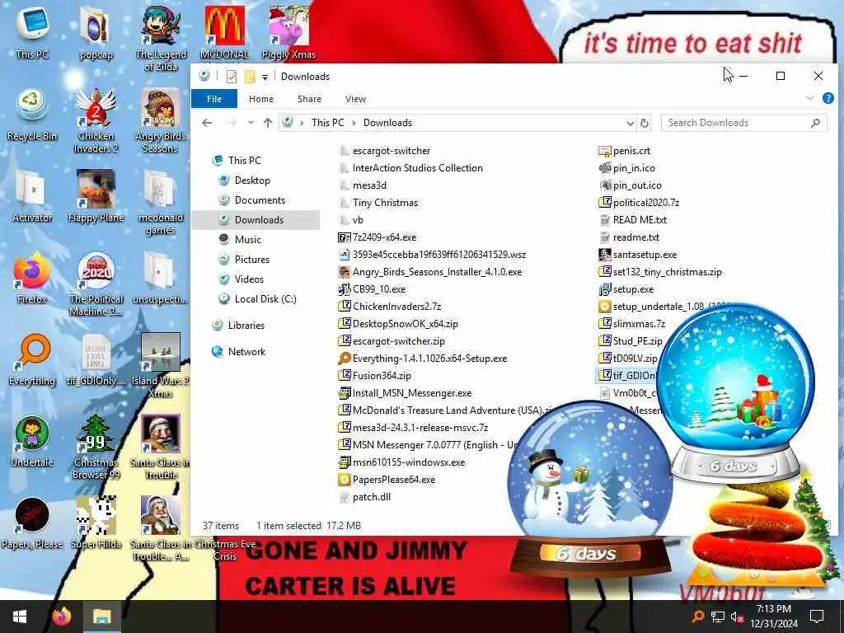844x633 pixels.
Task: Open the notification center
Action: point(817,617)
